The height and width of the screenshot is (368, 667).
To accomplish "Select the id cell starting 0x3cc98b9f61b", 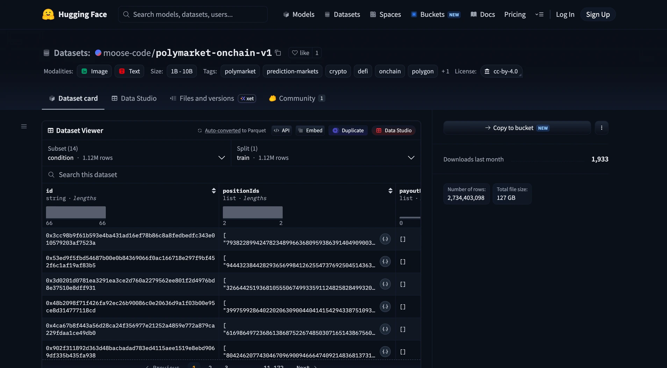I will [x=130, y=239].
